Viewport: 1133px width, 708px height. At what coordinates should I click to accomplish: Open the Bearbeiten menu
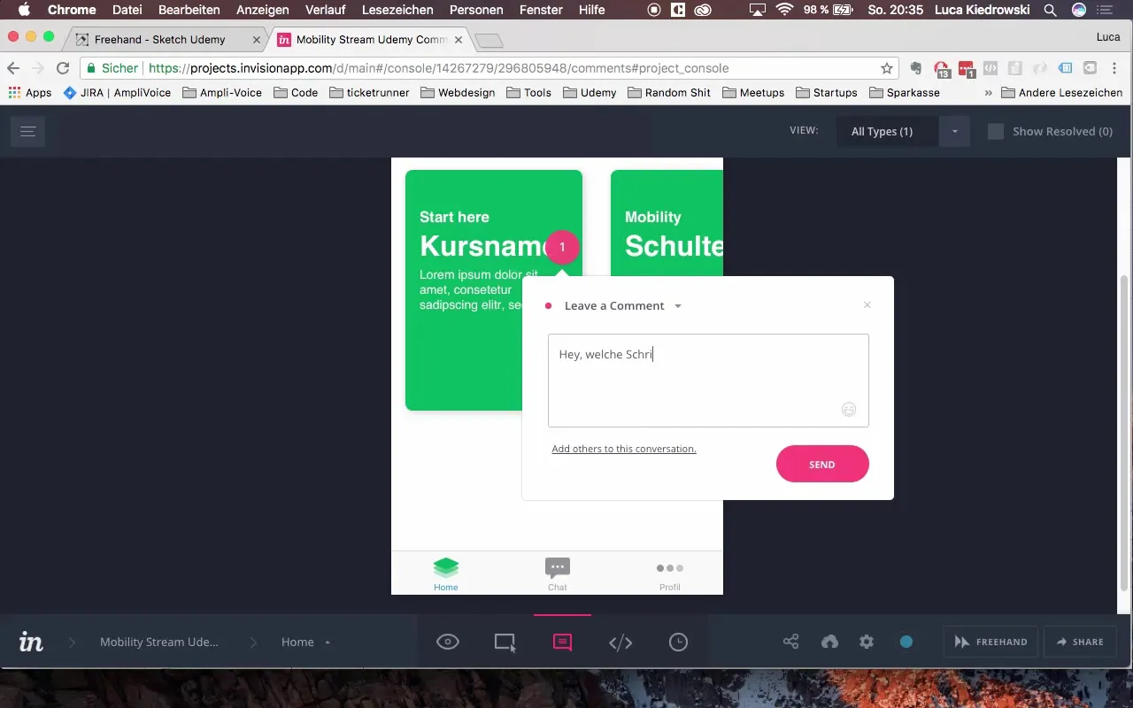click(189, 10)
